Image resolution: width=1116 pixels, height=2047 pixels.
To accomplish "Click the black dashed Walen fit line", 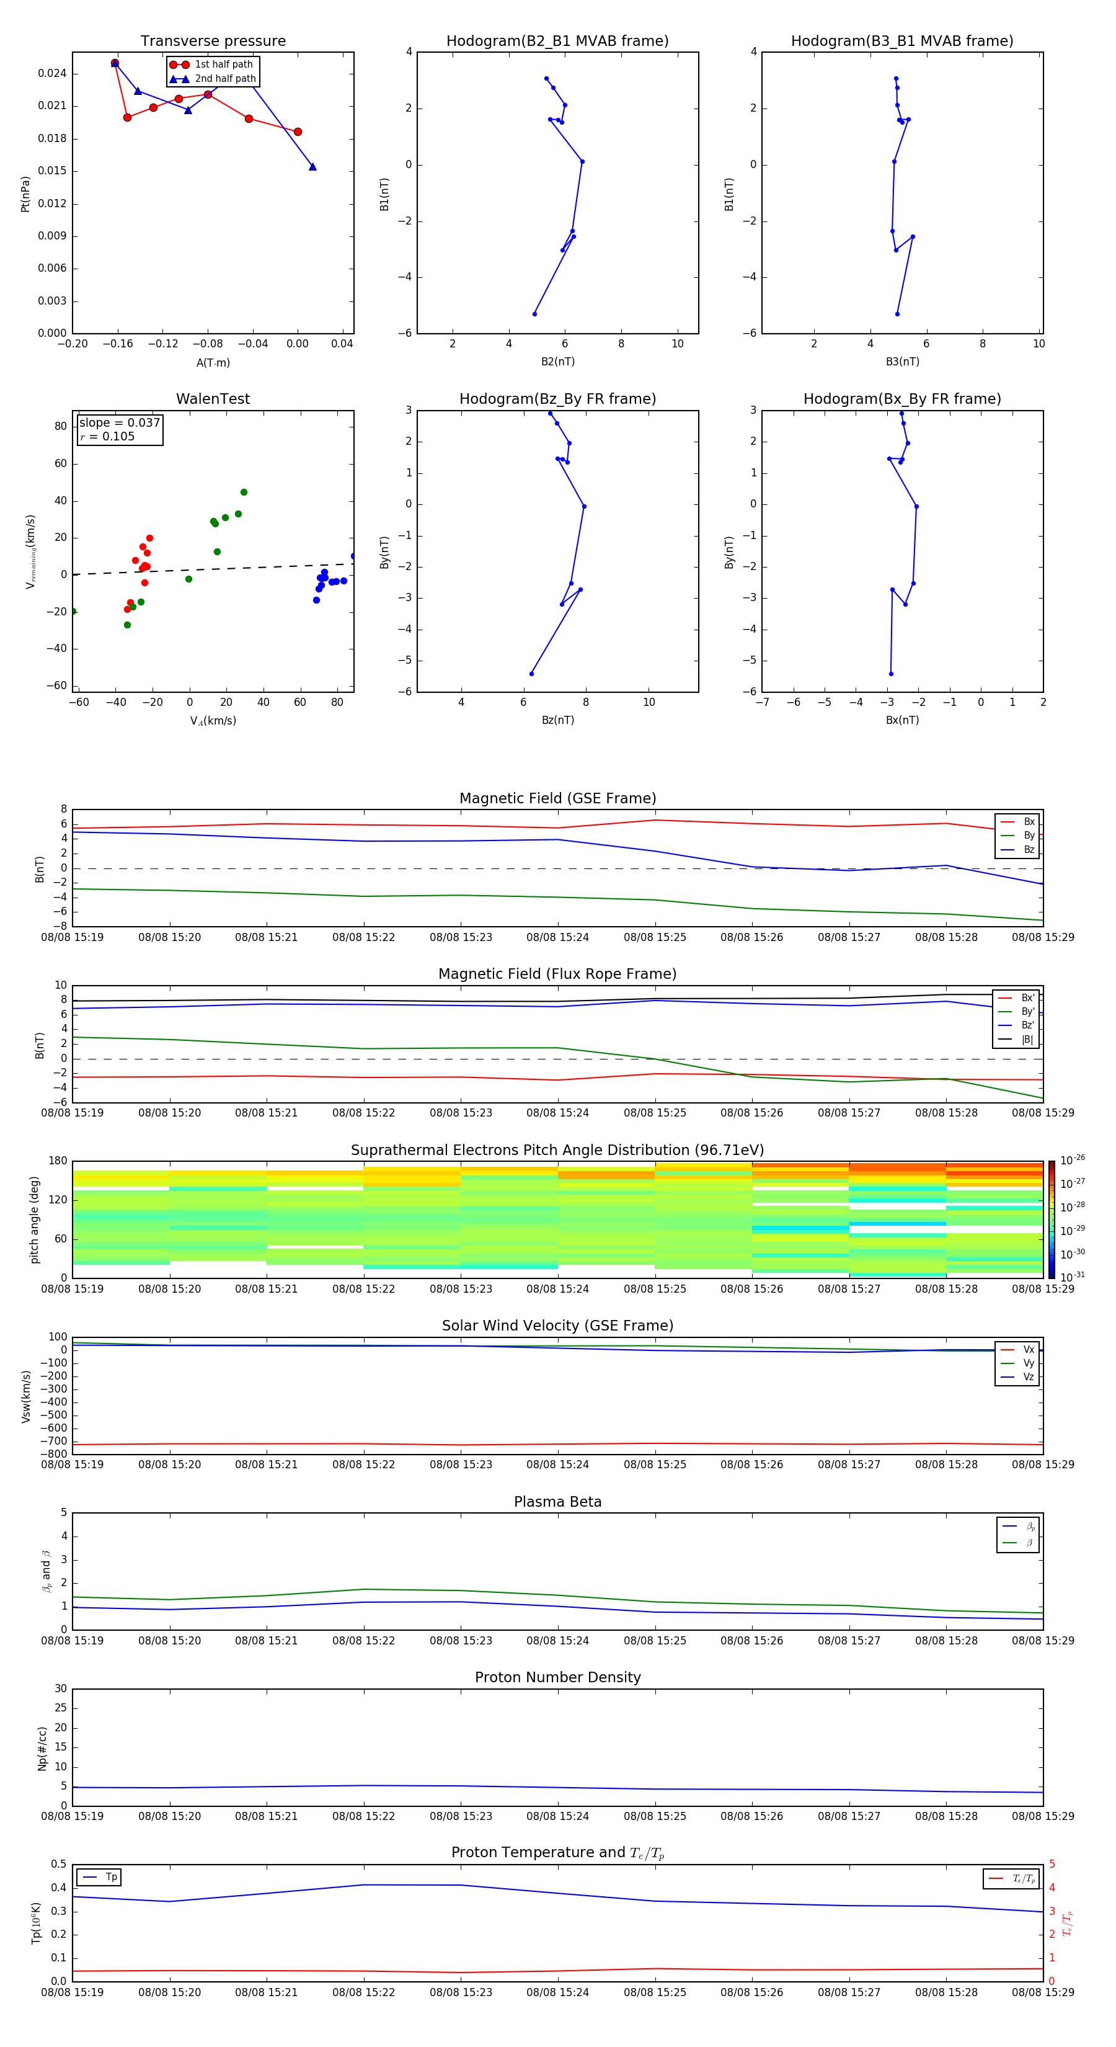I will click(213, 569).
